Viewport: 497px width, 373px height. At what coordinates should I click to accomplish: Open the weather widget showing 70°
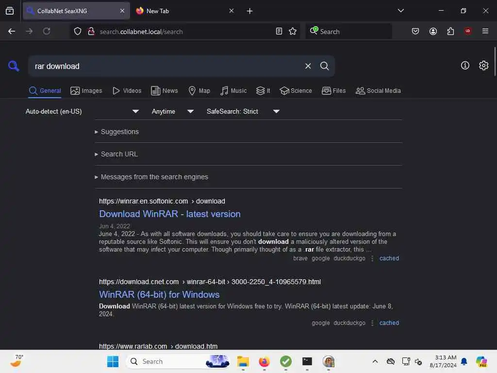(17, 361)
